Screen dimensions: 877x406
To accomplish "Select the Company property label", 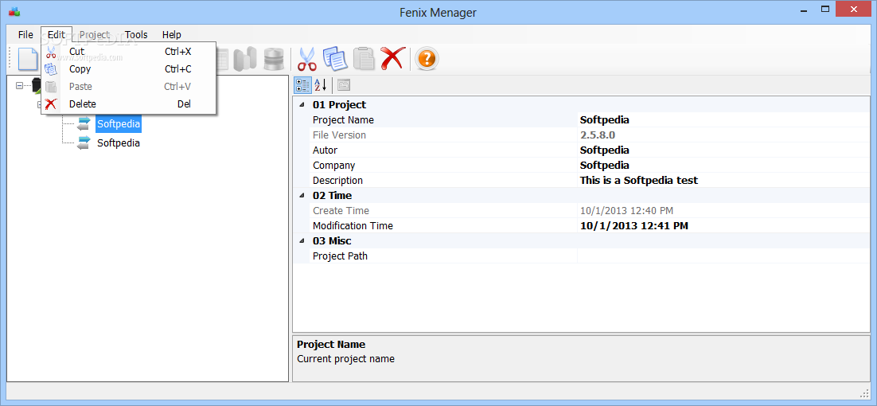I will tap(334, 165).
